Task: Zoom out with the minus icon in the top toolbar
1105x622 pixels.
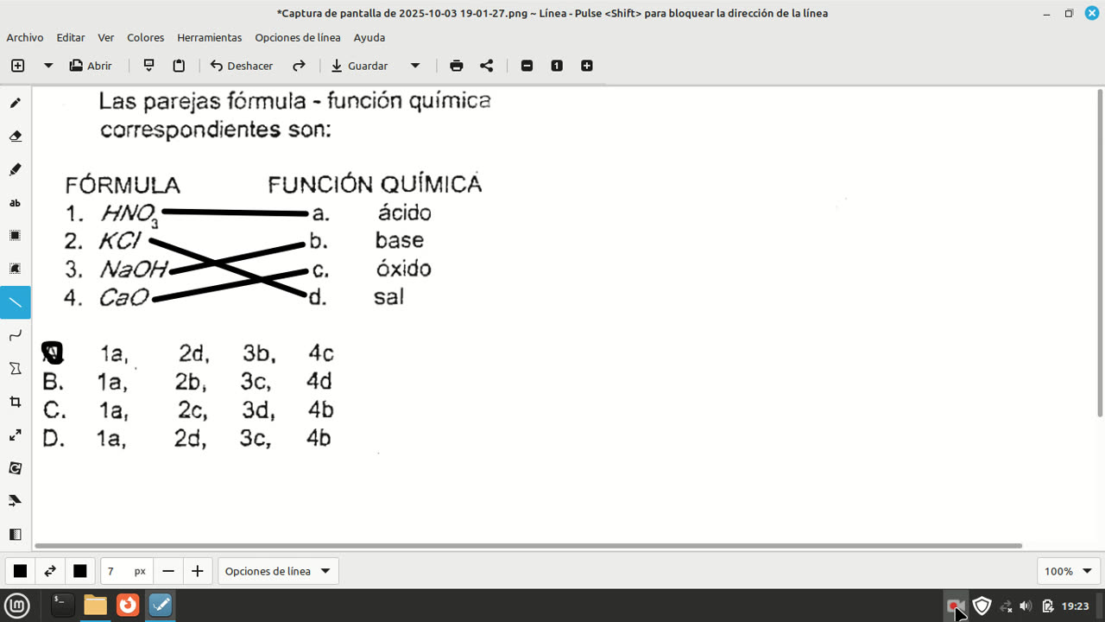Action: (x=527, y=66)
